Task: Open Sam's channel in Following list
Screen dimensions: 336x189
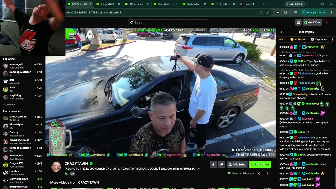Action: (23, 89)
